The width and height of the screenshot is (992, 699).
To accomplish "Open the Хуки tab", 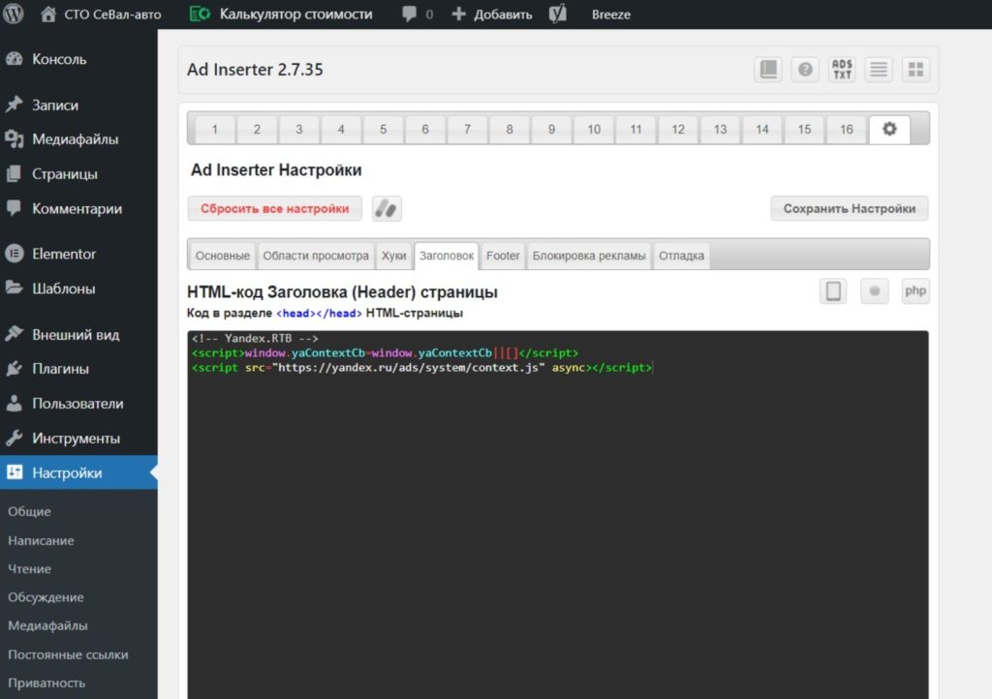I will pyautogui.click(x=393, y=256).
